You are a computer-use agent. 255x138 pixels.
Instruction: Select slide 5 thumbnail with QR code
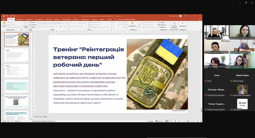(17, 102)
